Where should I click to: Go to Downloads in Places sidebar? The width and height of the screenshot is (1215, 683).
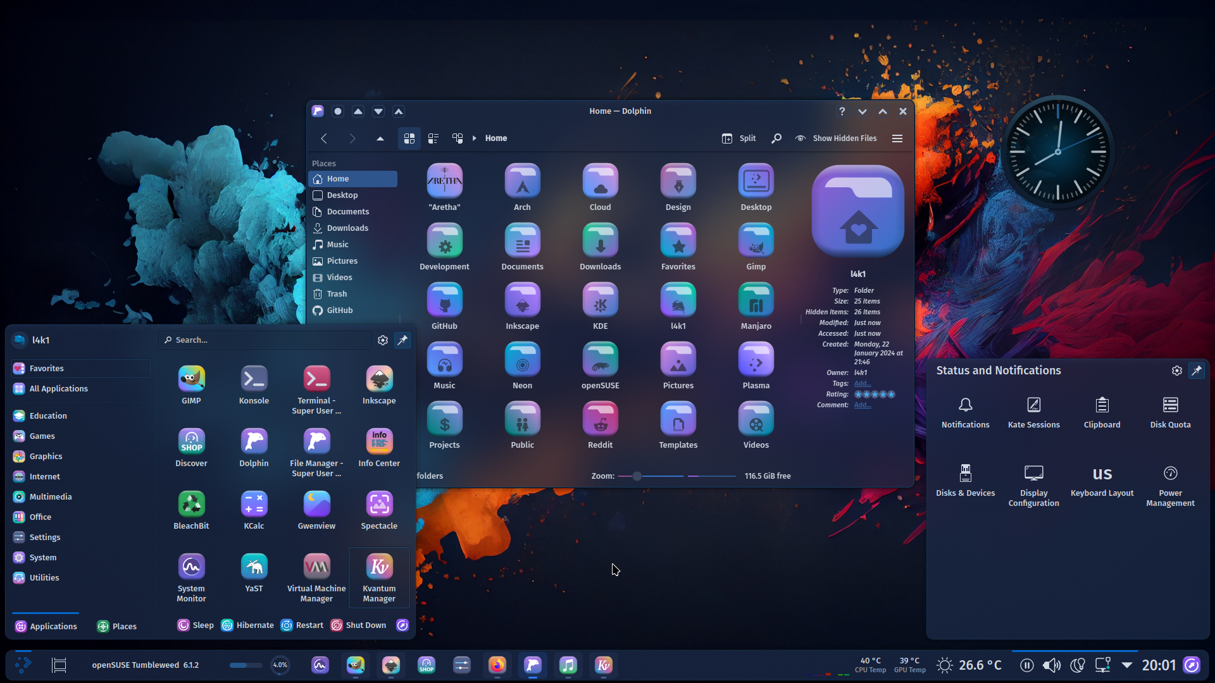pos(353,228)
